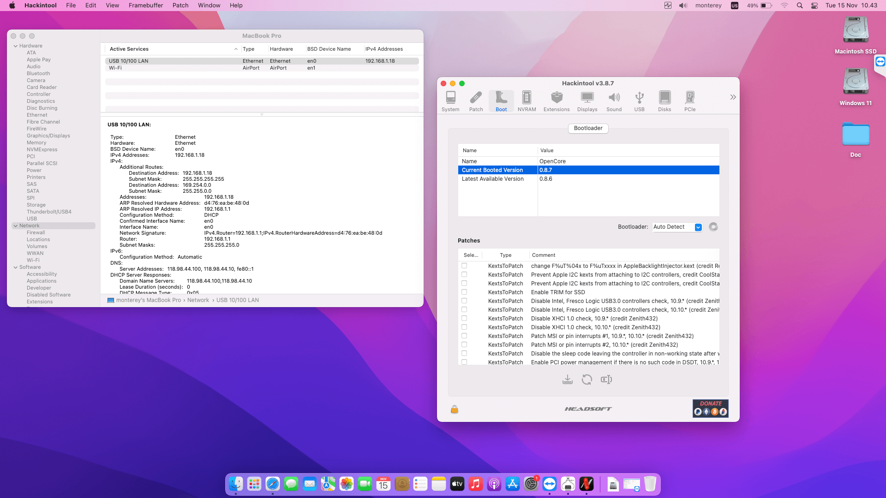Click Network in the System Information path bar
Image resolution: width=886 pixels, height=498 pixels.
tap(198, 300)
